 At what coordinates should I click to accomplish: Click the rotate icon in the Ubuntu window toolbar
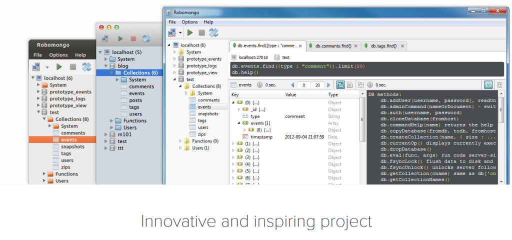click(x=86, y=67)
